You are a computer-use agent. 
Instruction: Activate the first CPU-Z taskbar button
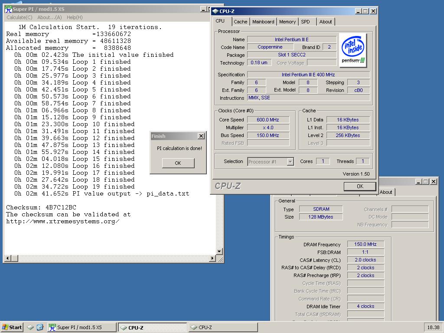[x=152, y=327]
